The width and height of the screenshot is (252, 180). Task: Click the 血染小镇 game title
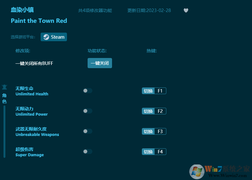(x=22, y=10)
